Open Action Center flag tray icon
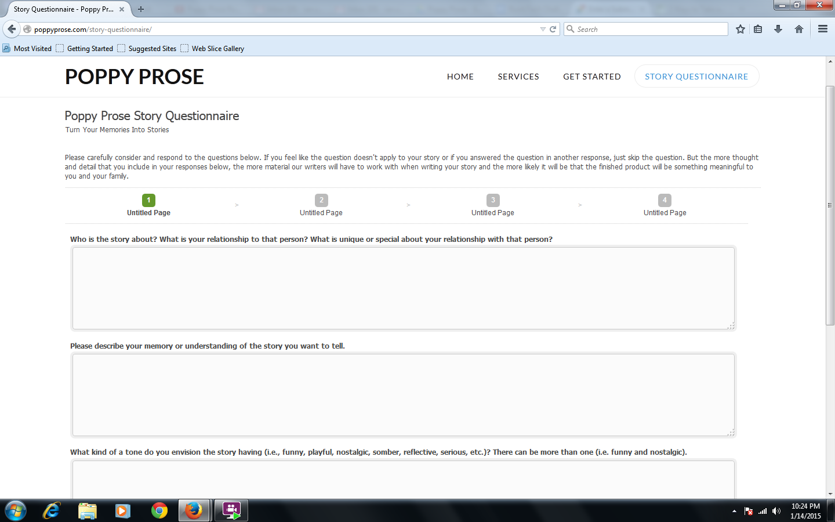 point(749,511)
